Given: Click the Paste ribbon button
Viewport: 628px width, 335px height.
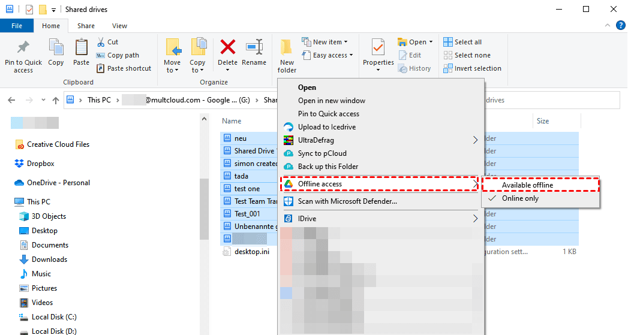Looking at the screenshot, I should click(x=81, y=52).
